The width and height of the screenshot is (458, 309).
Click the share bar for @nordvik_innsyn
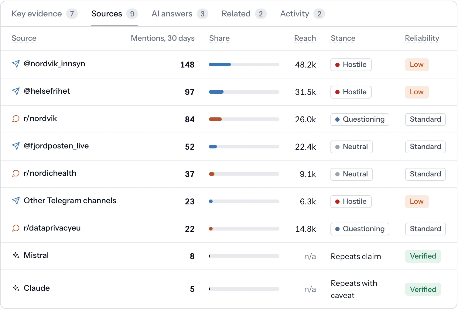point(244,64)
